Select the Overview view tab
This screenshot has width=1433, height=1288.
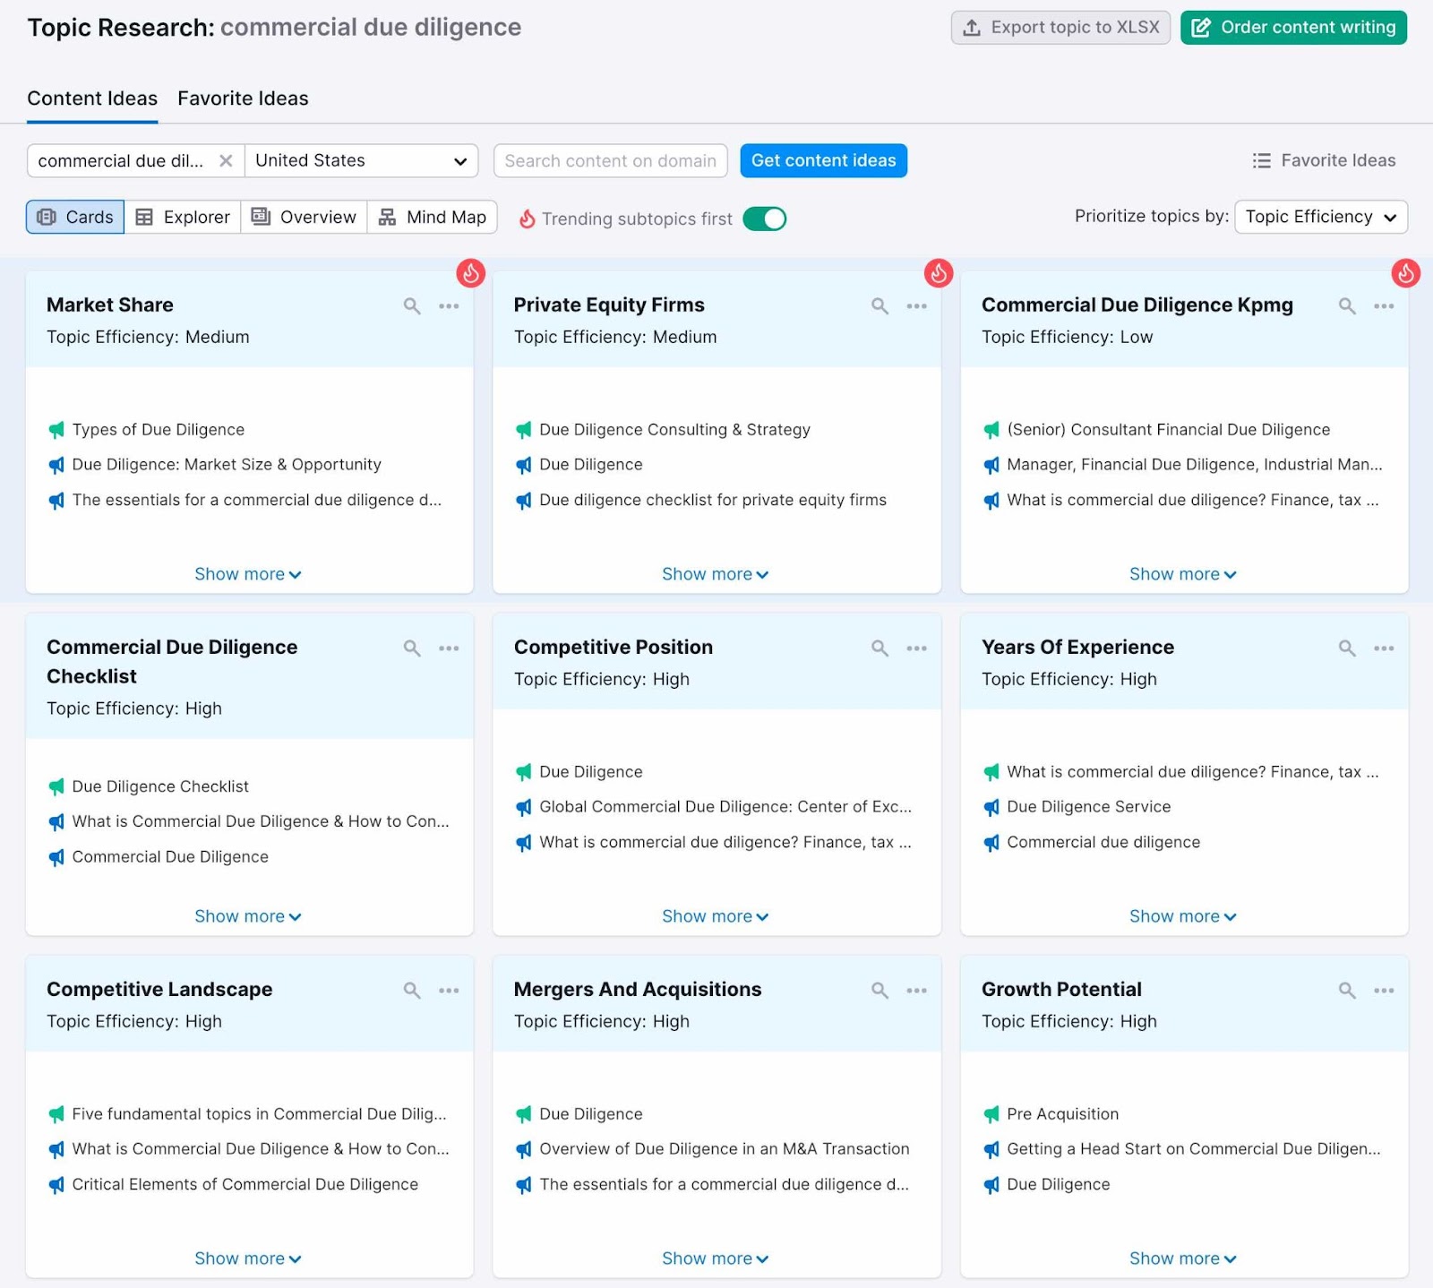(304, 217)
